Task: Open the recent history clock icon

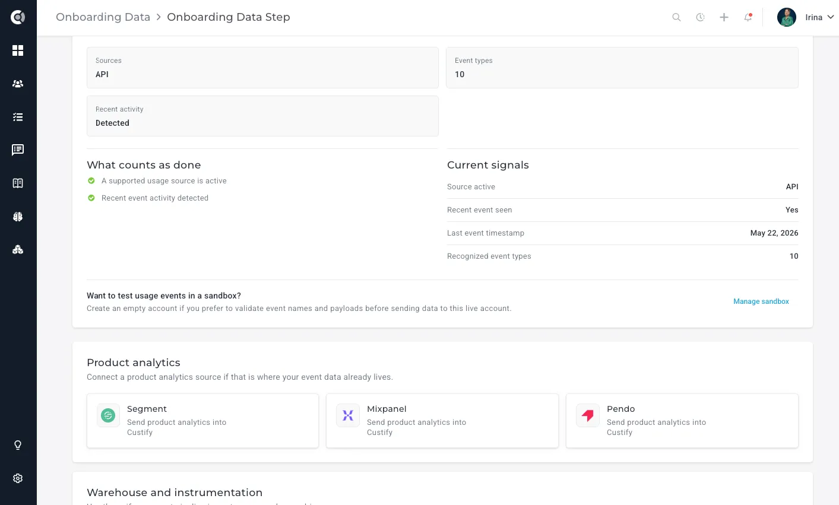Action: point(701,17)
